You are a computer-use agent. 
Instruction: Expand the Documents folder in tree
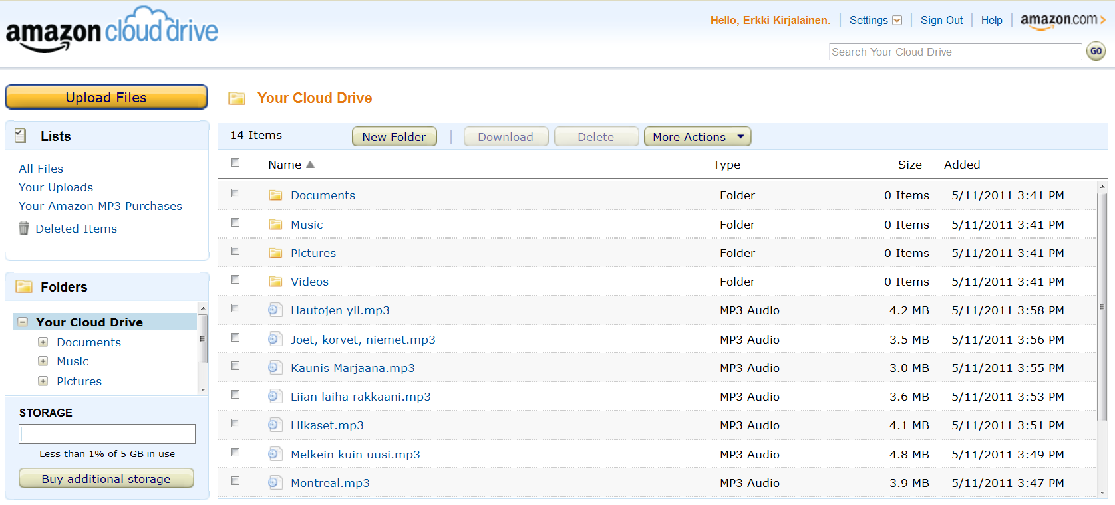pyautogui.click(x=43, y=342)
